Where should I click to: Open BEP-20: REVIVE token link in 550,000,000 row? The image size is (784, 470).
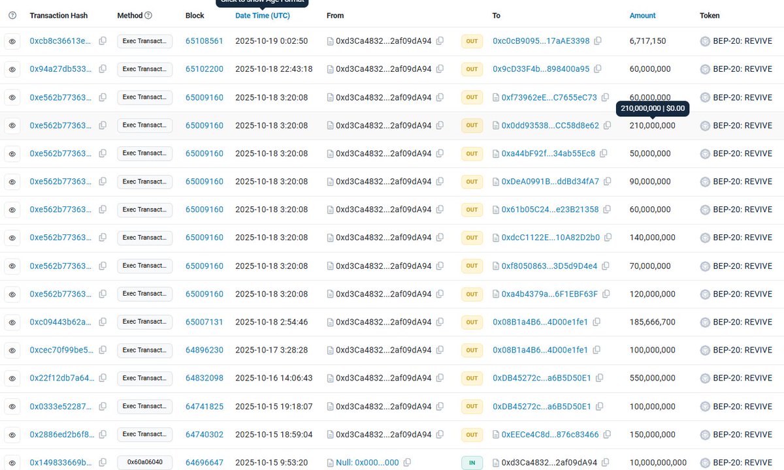click(x=742, y=379)
